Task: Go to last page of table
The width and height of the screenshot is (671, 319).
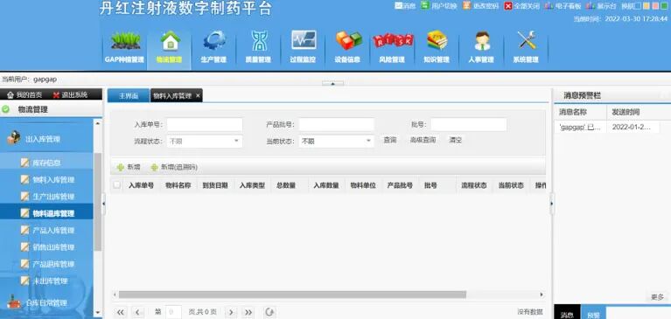Action: (x=248, y=312)
